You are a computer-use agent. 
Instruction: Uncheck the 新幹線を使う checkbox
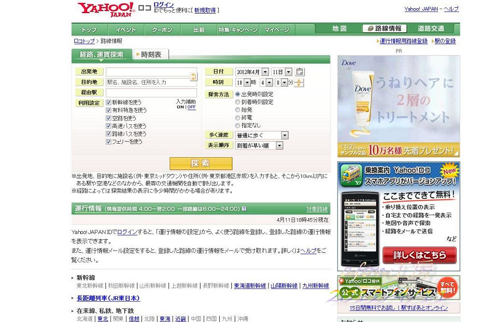pos(109,102)
